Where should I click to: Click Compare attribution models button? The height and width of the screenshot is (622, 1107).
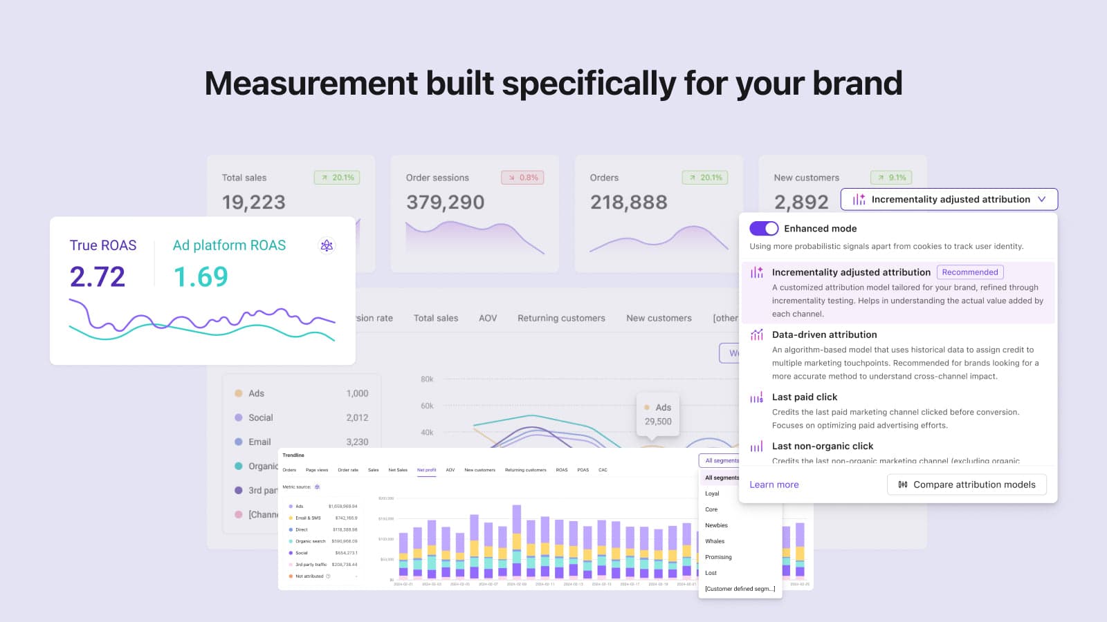tap(967, 484)
